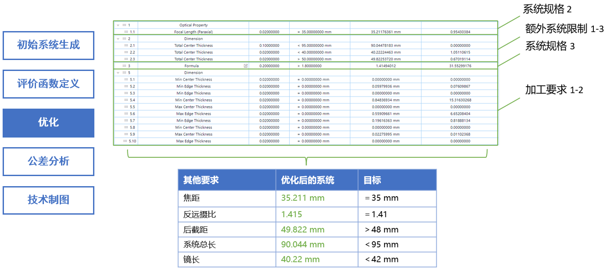Collapse the Dimension group 2
Screen dimensions: 607x272
(118, 39)
